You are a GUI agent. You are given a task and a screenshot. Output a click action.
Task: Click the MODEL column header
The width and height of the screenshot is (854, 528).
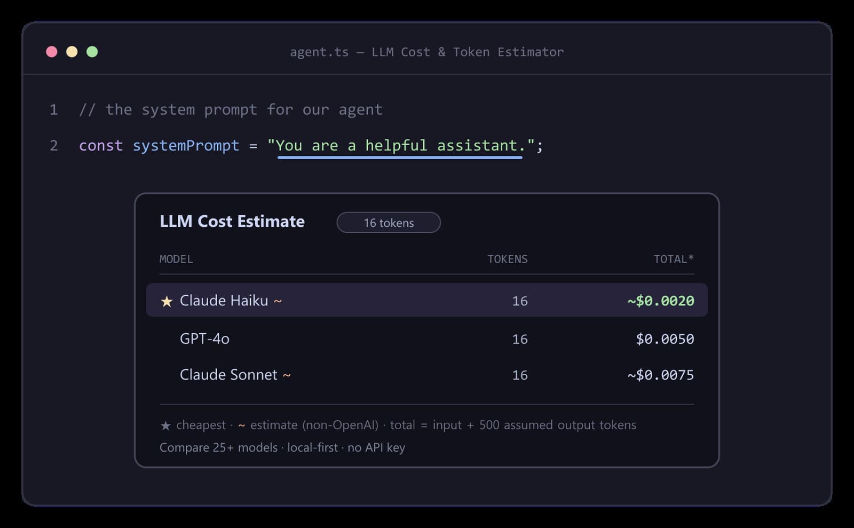176,259
